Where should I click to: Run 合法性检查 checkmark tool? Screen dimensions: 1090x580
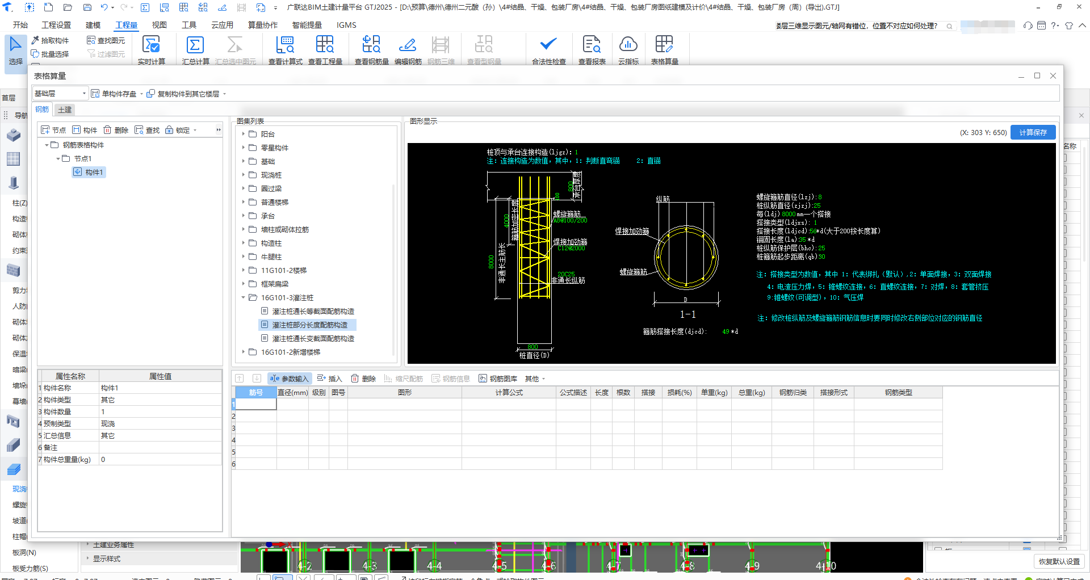(548, 50)
